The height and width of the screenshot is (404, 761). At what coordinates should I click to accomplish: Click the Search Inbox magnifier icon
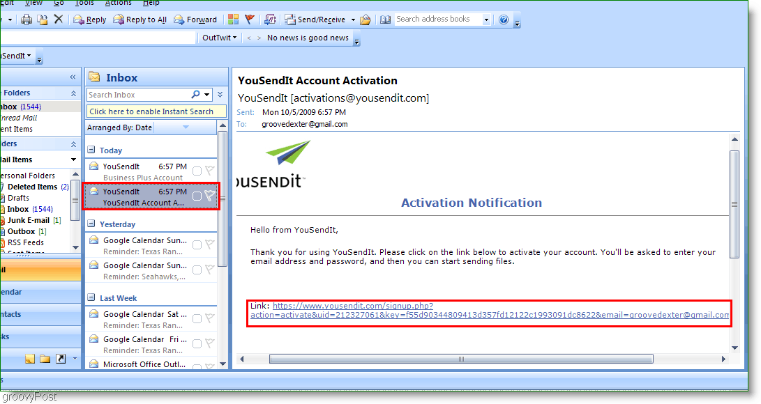pyautogui.click(x=195, y=95)
